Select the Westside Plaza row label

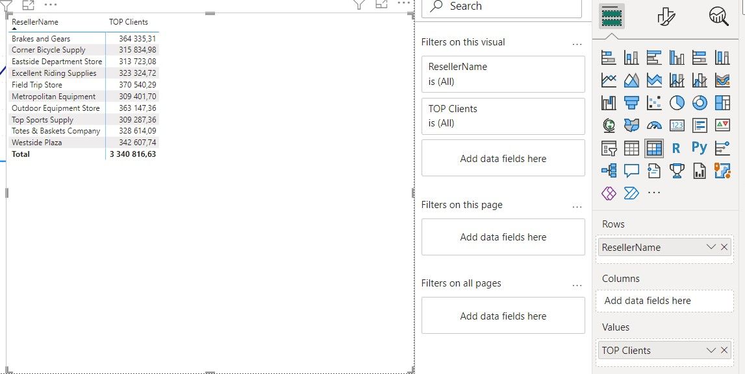(x=36, y=142)
